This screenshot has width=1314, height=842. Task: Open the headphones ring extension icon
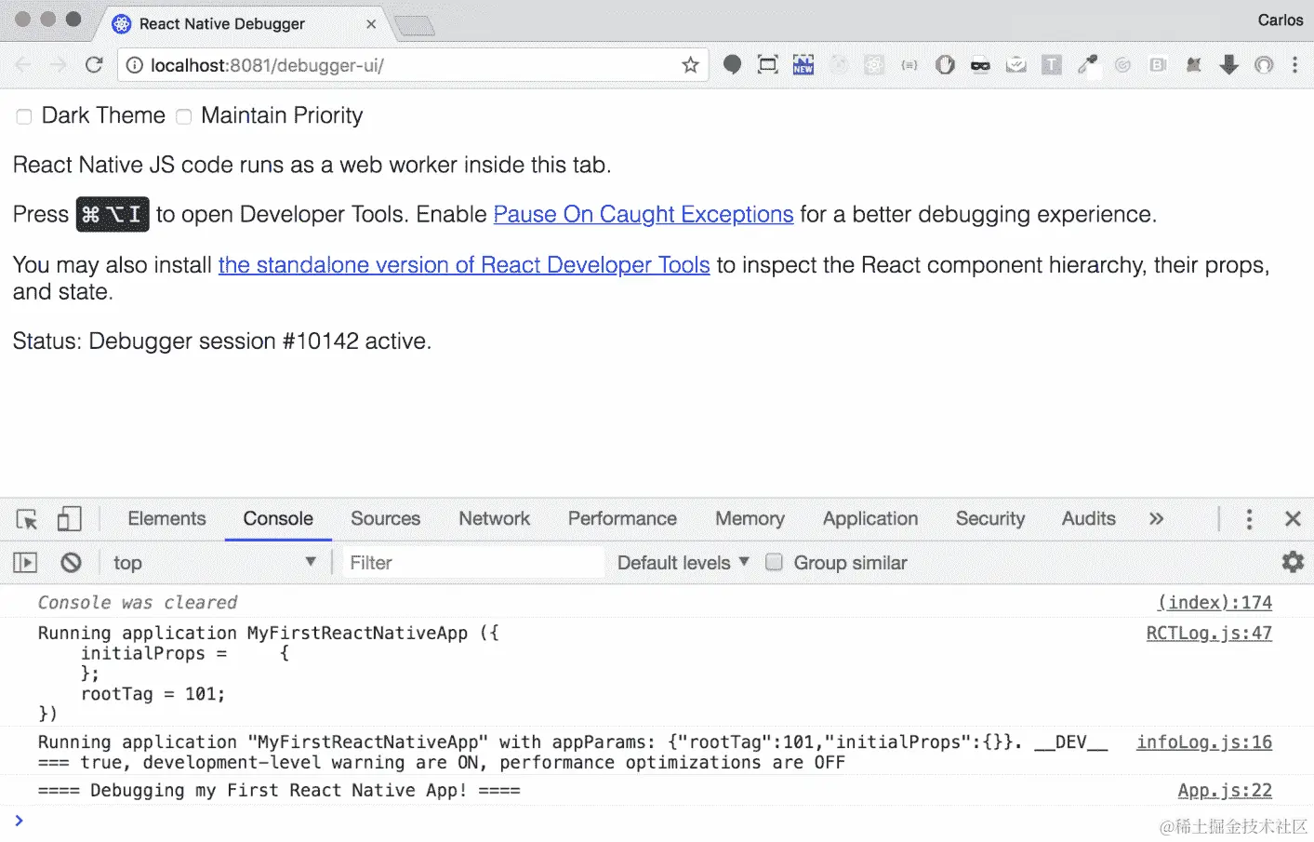1264,64
